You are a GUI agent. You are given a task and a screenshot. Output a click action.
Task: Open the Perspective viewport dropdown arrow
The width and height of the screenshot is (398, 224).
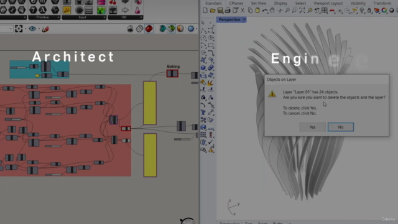coord(244,19)
